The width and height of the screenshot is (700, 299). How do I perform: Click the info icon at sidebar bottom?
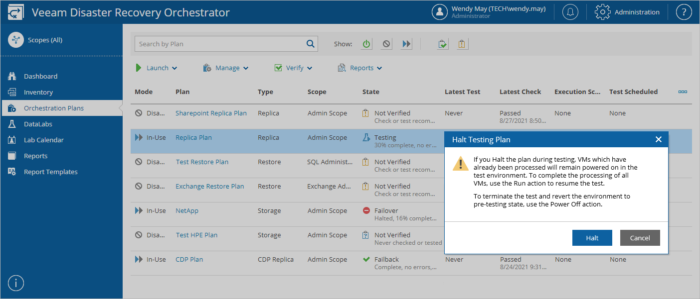click(16, 283)
